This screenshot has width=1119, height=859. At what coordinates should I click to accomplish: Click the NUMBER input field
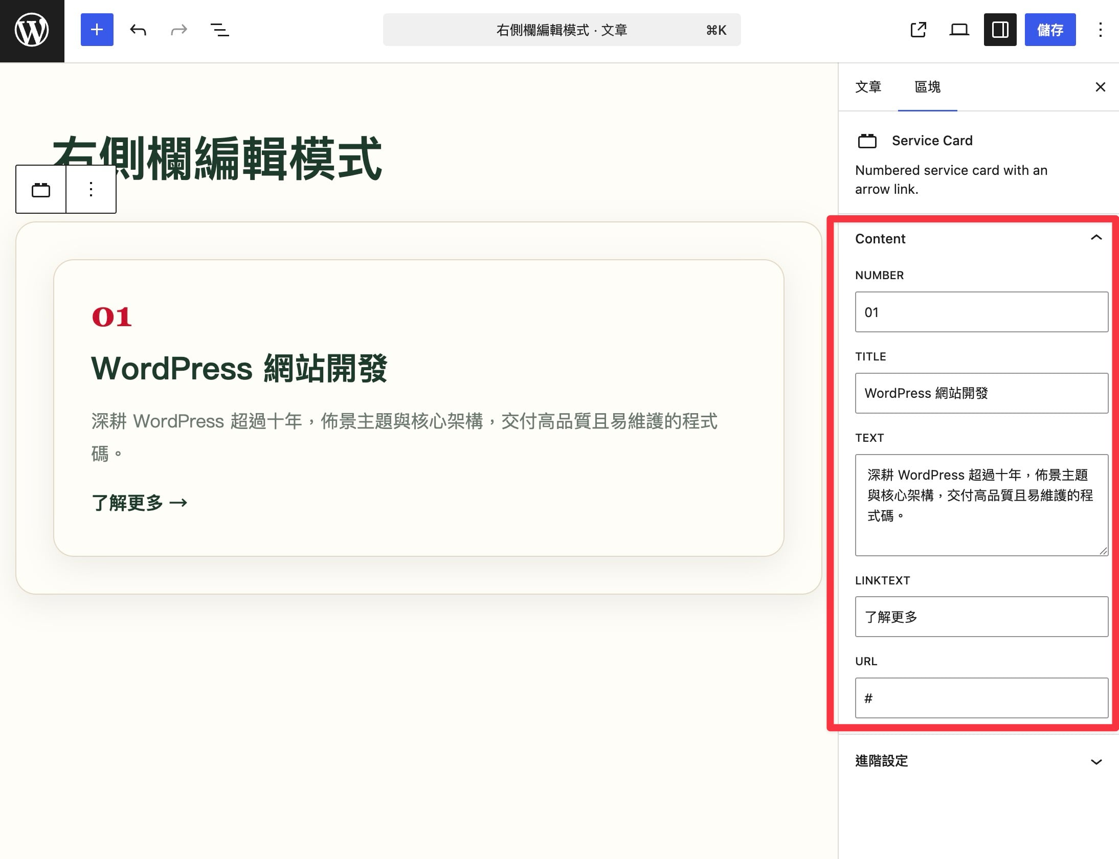(x=981, y=312)
